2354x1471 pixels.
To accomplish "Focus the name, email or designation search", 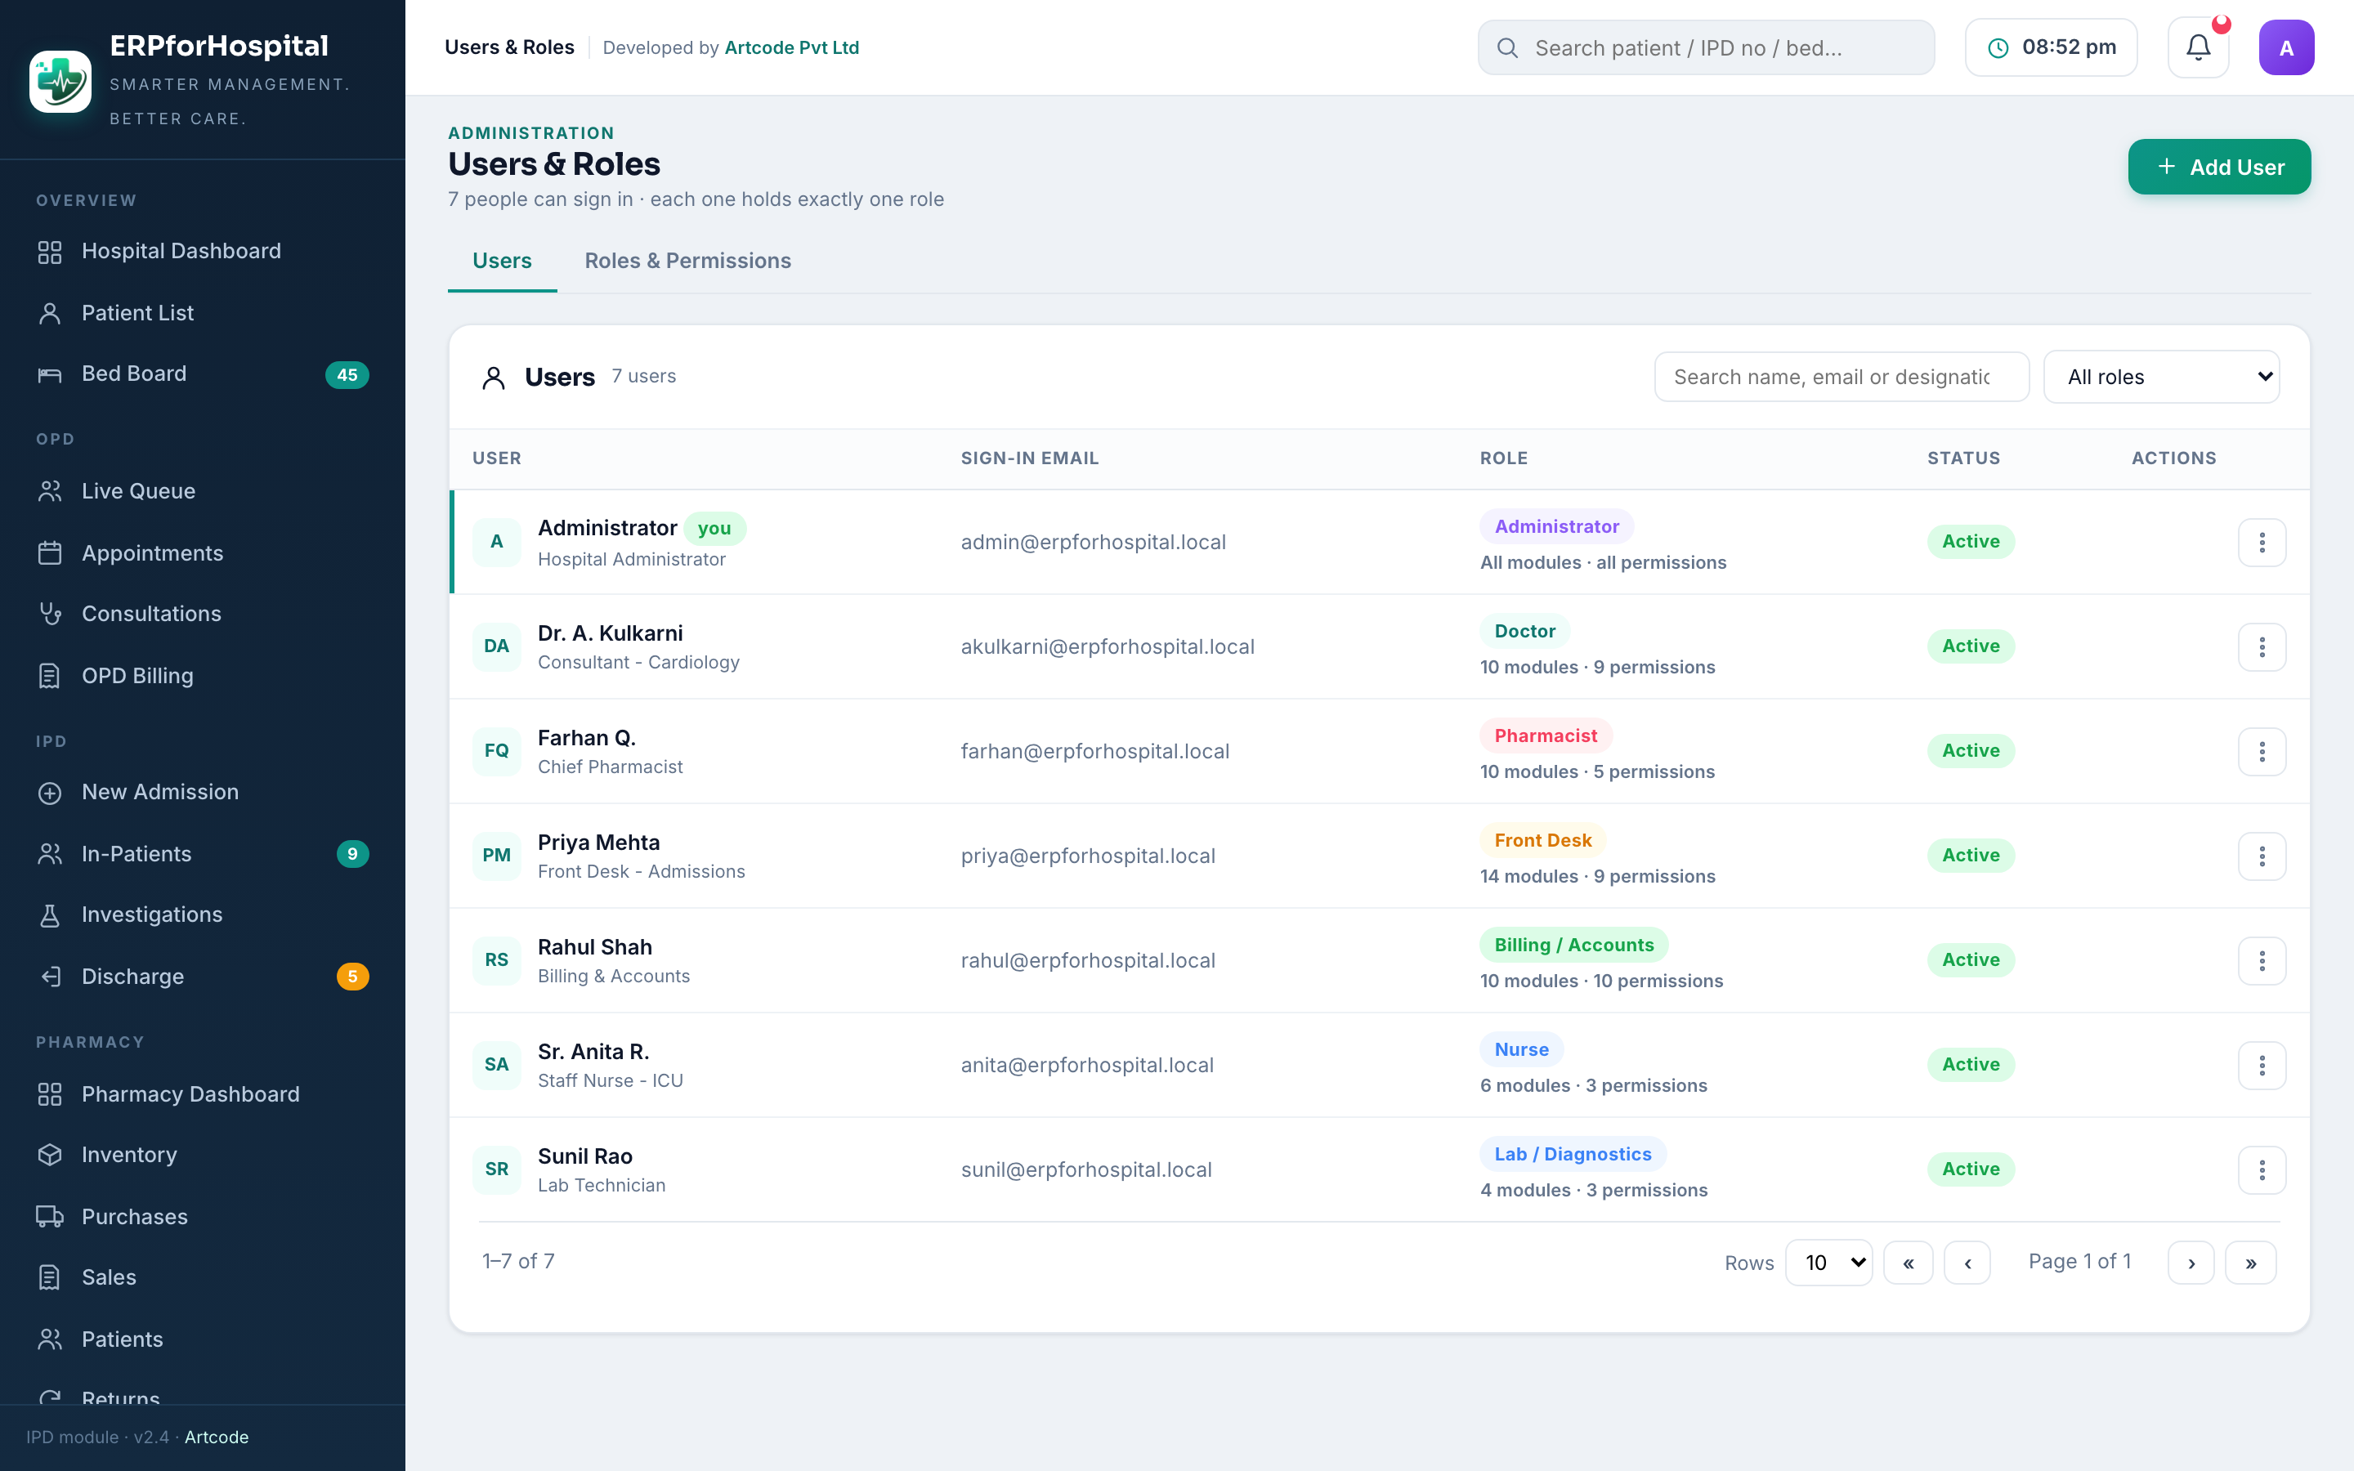I will pyautogui.click(x=1842, y=377).
